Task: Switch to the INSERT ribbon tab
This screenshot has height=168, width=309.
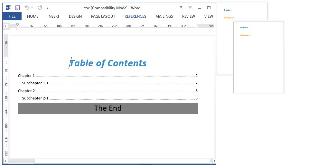Action: (53, 16)
